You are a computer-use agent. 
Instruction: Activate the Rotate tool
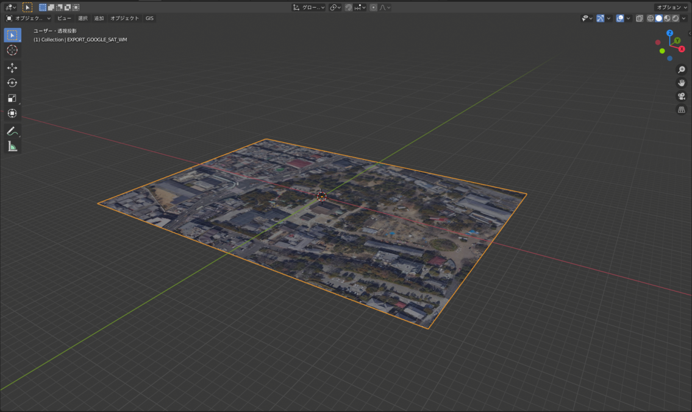tap(12, 83)
